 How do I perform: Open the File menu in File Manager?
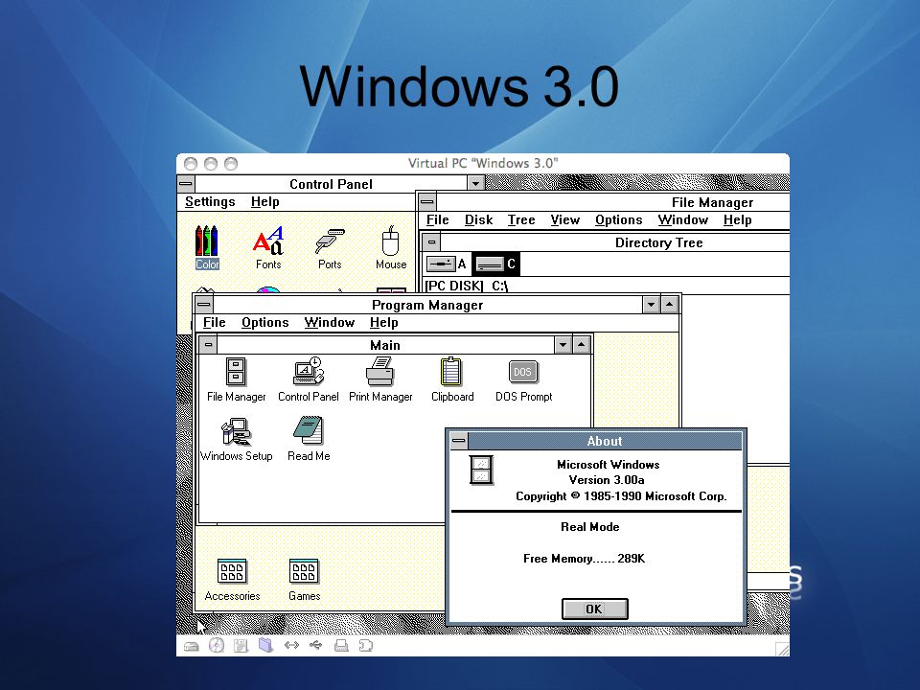[x=438, y=220]
